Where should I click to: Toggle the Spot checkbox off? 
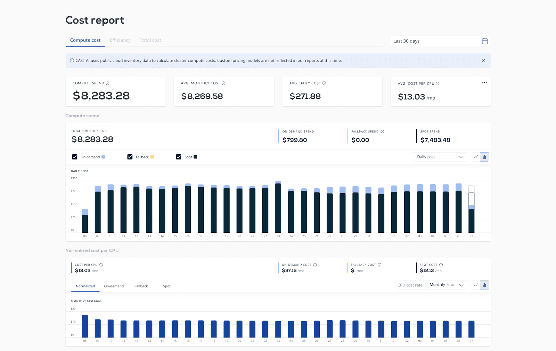pyautogui.click(x=179, y=157)
